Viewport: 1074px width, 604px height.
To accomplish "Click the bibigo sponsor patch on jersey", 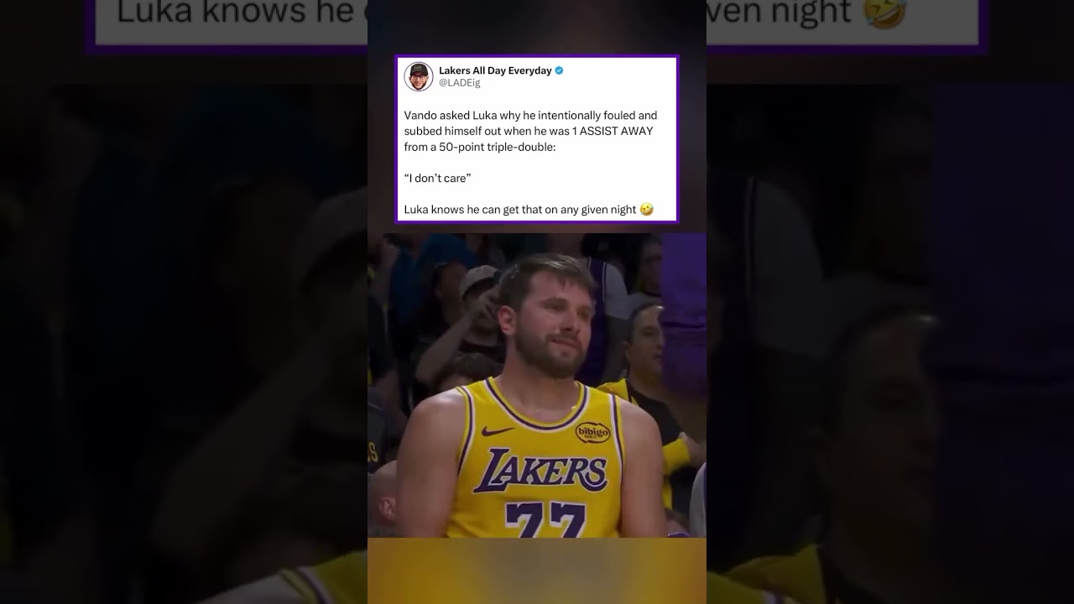I will (x=592, y=432).
